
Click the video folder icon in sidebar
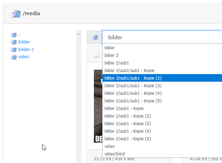13,57
